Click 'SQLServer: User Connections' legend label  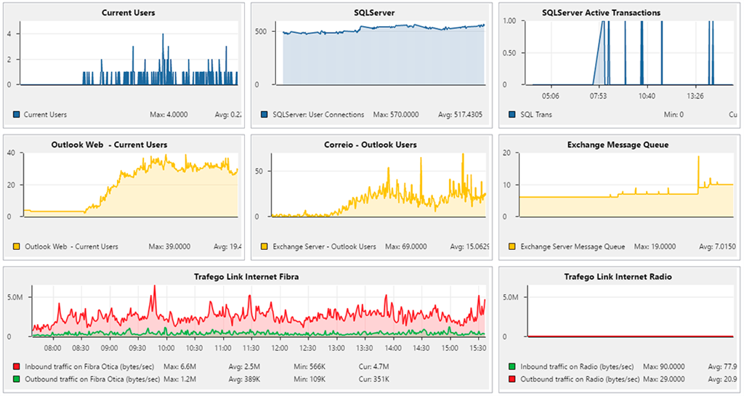(318, 114)
